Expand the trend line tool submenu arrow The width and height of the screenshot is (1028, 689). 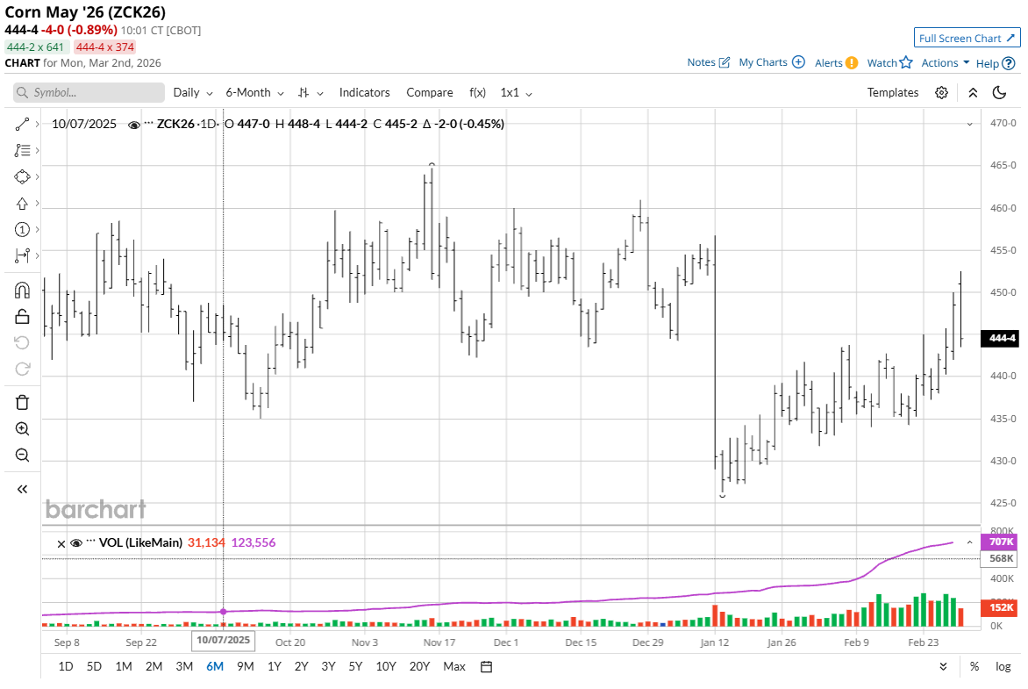coord(38,124)
